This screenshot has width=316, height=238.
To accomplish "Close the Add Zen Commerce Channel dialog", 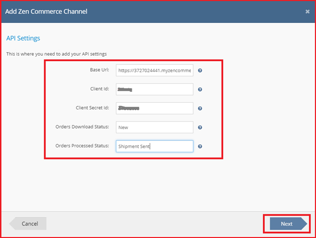I will coord(307,12).
